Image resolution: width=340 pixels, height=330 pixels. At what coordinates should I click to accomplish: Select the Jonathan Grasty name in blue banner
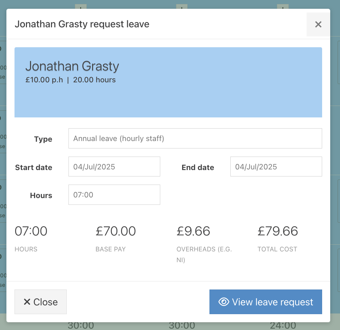[72, 66]
